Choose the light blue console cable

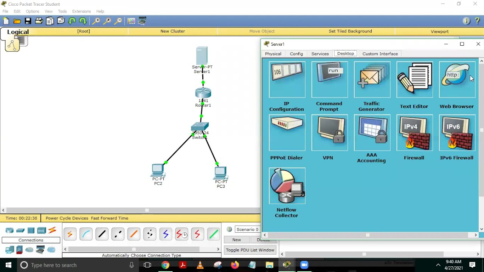coord(86,235)
